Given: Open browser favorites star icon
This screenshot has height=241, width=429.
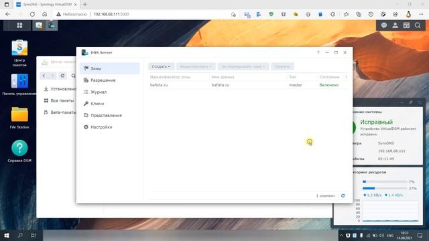Looking at the screenshot, I should pyautogui.click(x=346, y=14).
